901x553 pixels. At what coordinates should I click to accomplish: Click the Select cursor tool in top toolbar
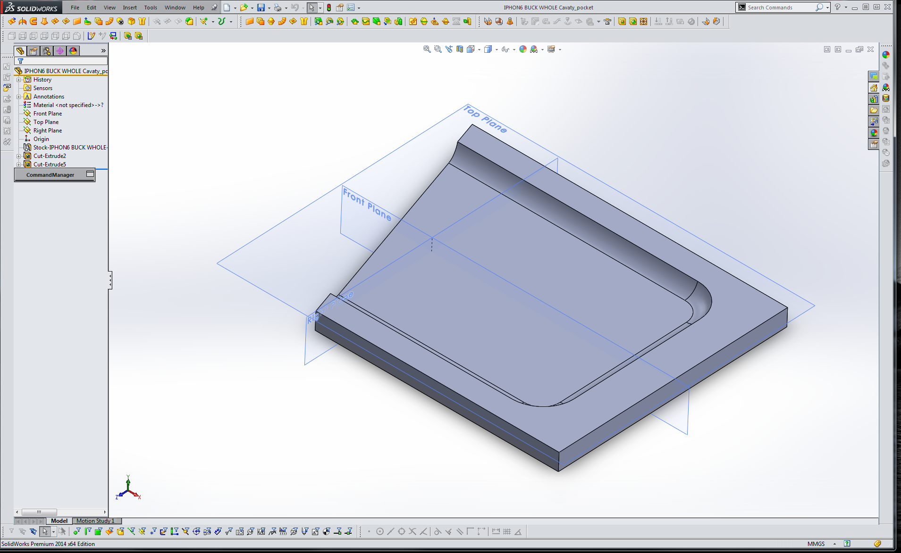312,8
